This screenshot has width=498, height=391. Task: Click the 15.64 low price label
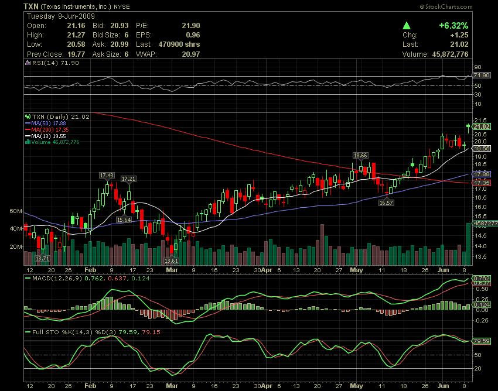(x=124, y=219)
